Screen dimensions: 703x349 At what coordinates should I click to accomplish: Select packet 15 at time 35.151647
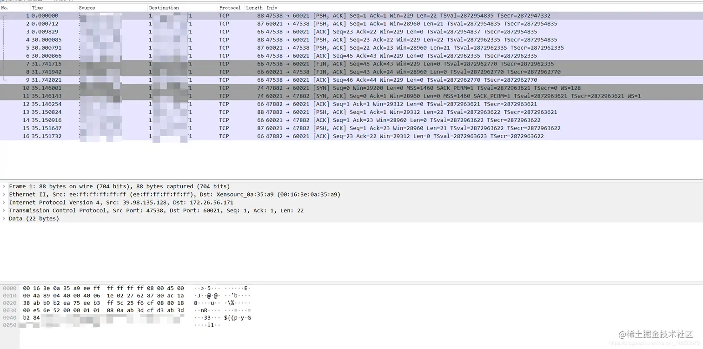(x=351, y=128)
